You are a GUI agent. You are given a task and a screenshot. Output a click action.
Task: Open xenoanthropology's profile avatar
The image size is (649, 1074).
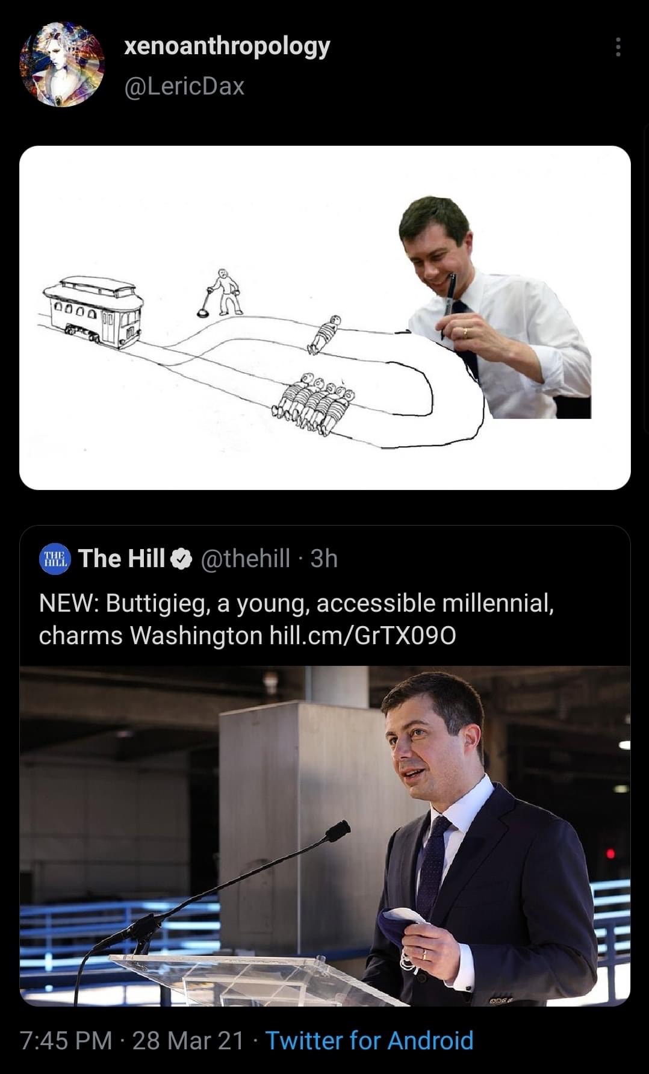coord(62,64)
